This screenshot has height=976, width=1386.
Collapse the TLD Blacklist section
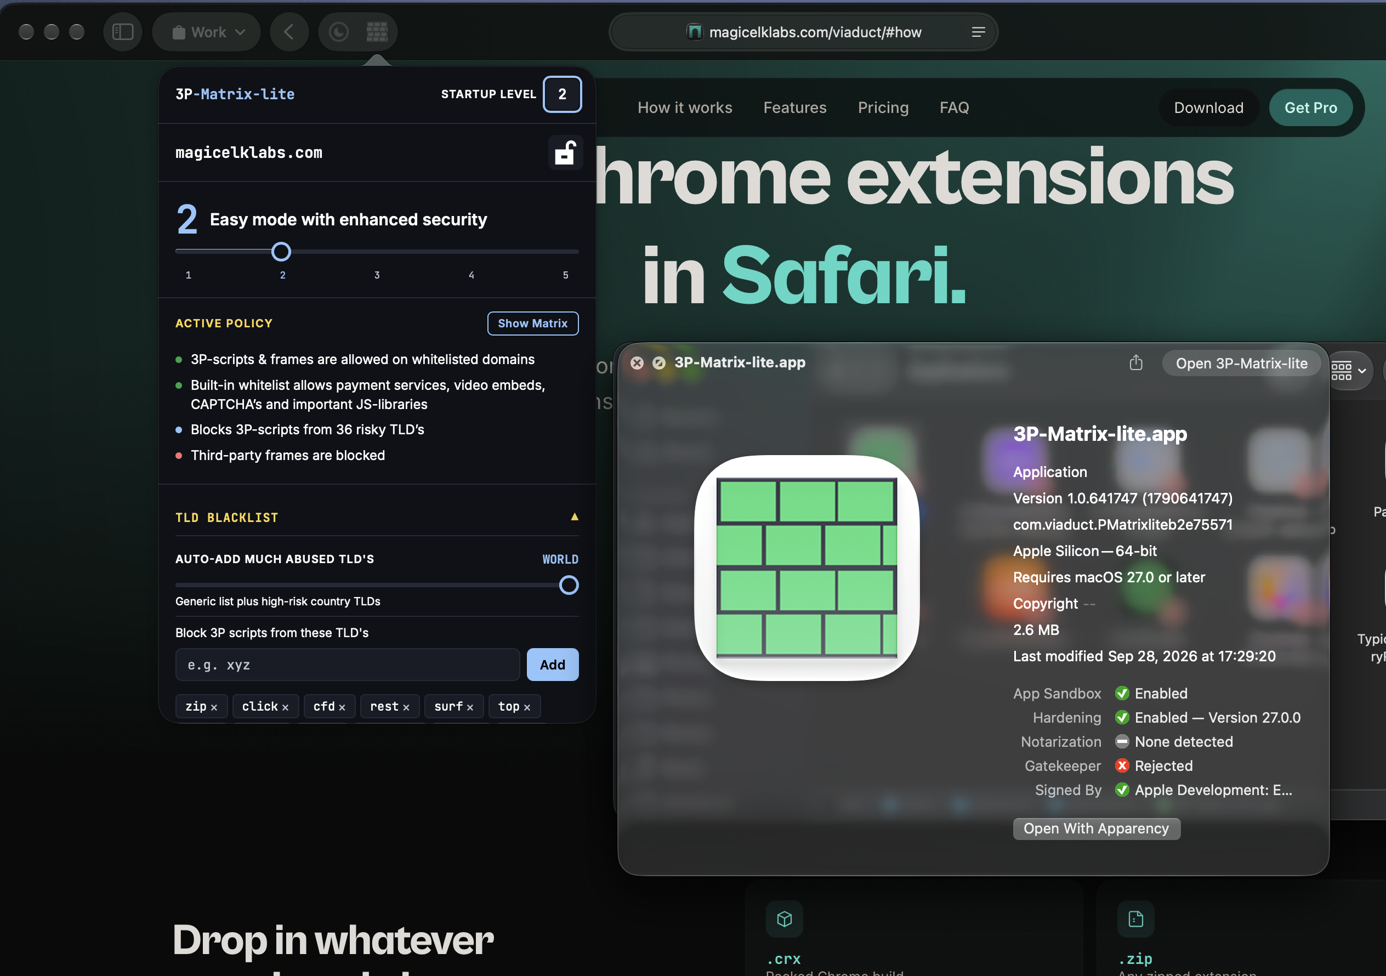[x=574, y=517]
